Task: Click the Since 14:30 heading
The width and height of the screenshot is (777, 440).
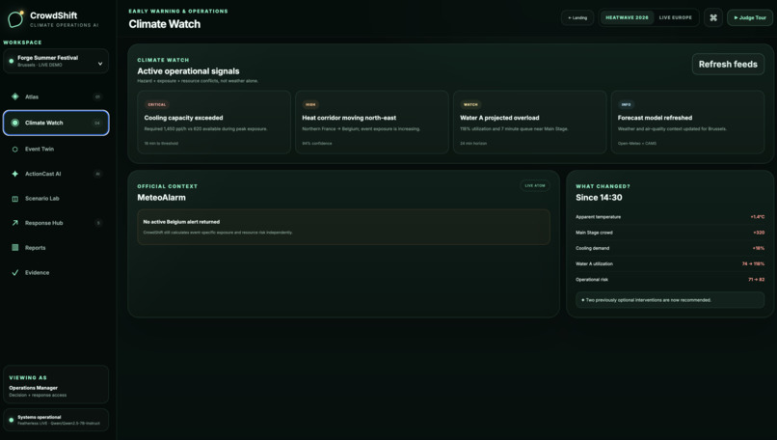Action: (x=599, y=198)
